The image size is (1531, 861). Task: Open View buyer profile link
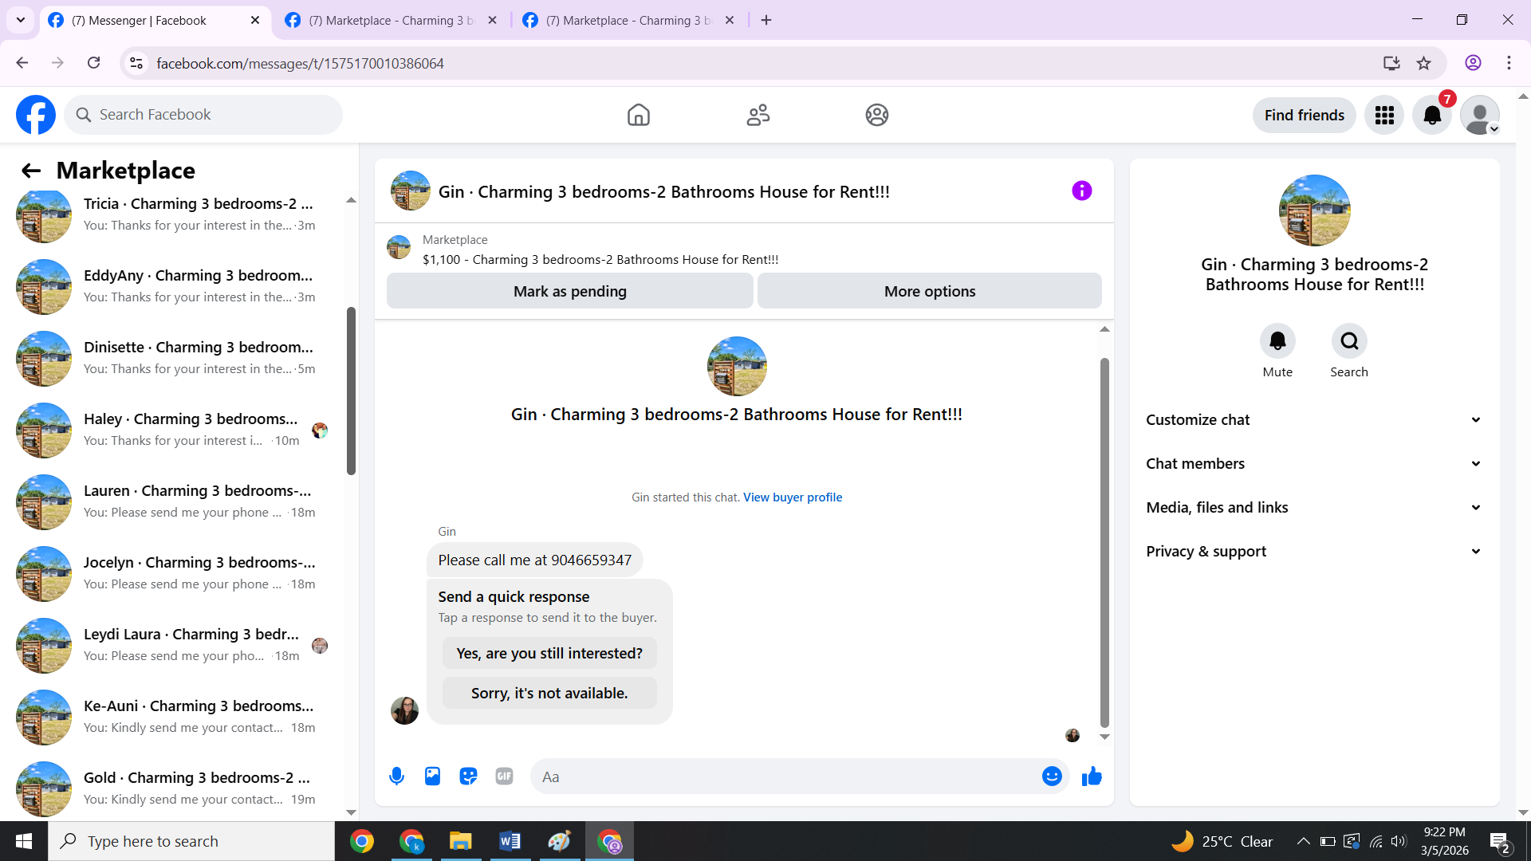[x=793, y=497]
